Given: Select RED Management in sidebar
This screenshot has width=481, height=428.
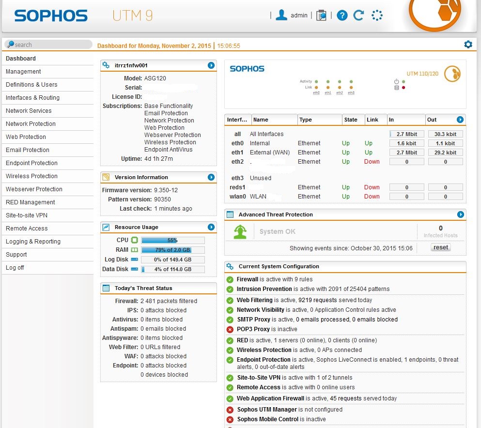Looking at the screenshot, I should point(47,202).
